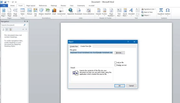Add a Bookmark
Image resolution: width=180 pixels, height=103 pixels.
(x=78, y=12)
